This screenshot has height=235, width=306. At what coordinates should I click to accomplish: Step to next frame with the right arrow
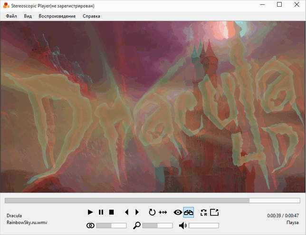tap(137, 212)
